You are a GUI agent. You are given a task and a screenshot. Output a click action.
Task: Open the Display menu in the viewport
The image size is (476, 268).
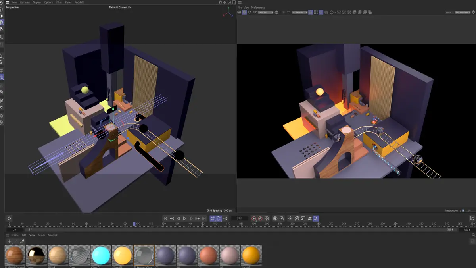coord(37,2)
